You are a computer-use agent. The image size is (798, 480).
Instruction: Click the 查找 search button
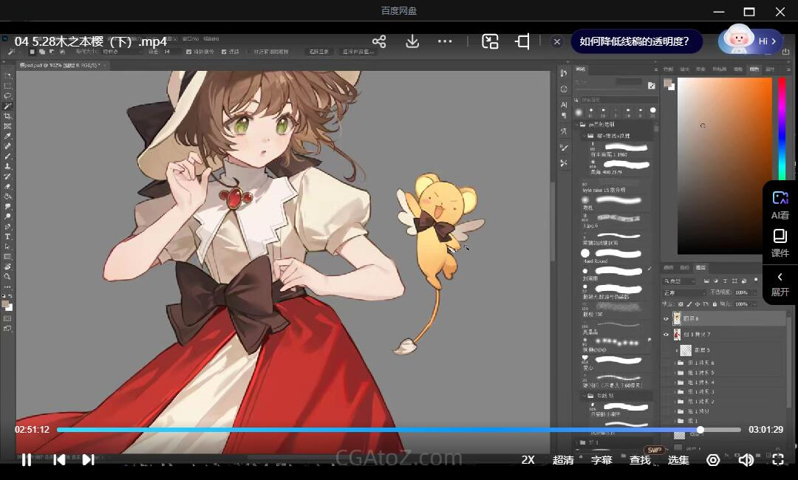[x=640, y=459]
